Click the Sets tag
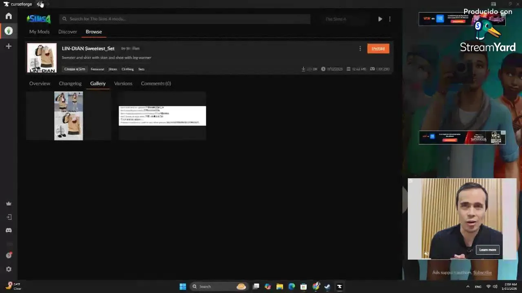 pos(141,69)
